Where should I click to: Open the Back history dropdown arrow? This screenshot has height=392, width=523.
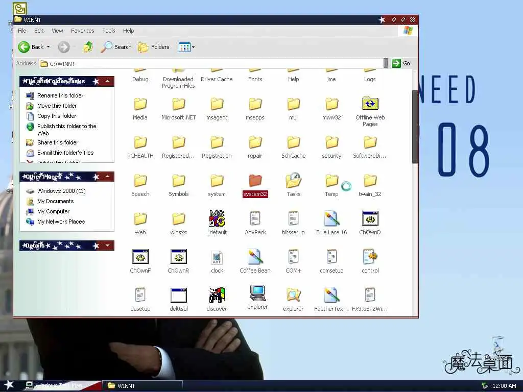(x=49, y=47)
